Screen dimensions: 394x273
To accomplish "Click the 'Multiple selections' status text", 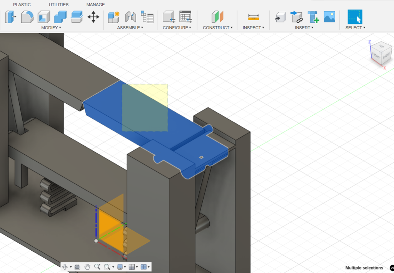I will pyautogui.click(x=364, y=268).
